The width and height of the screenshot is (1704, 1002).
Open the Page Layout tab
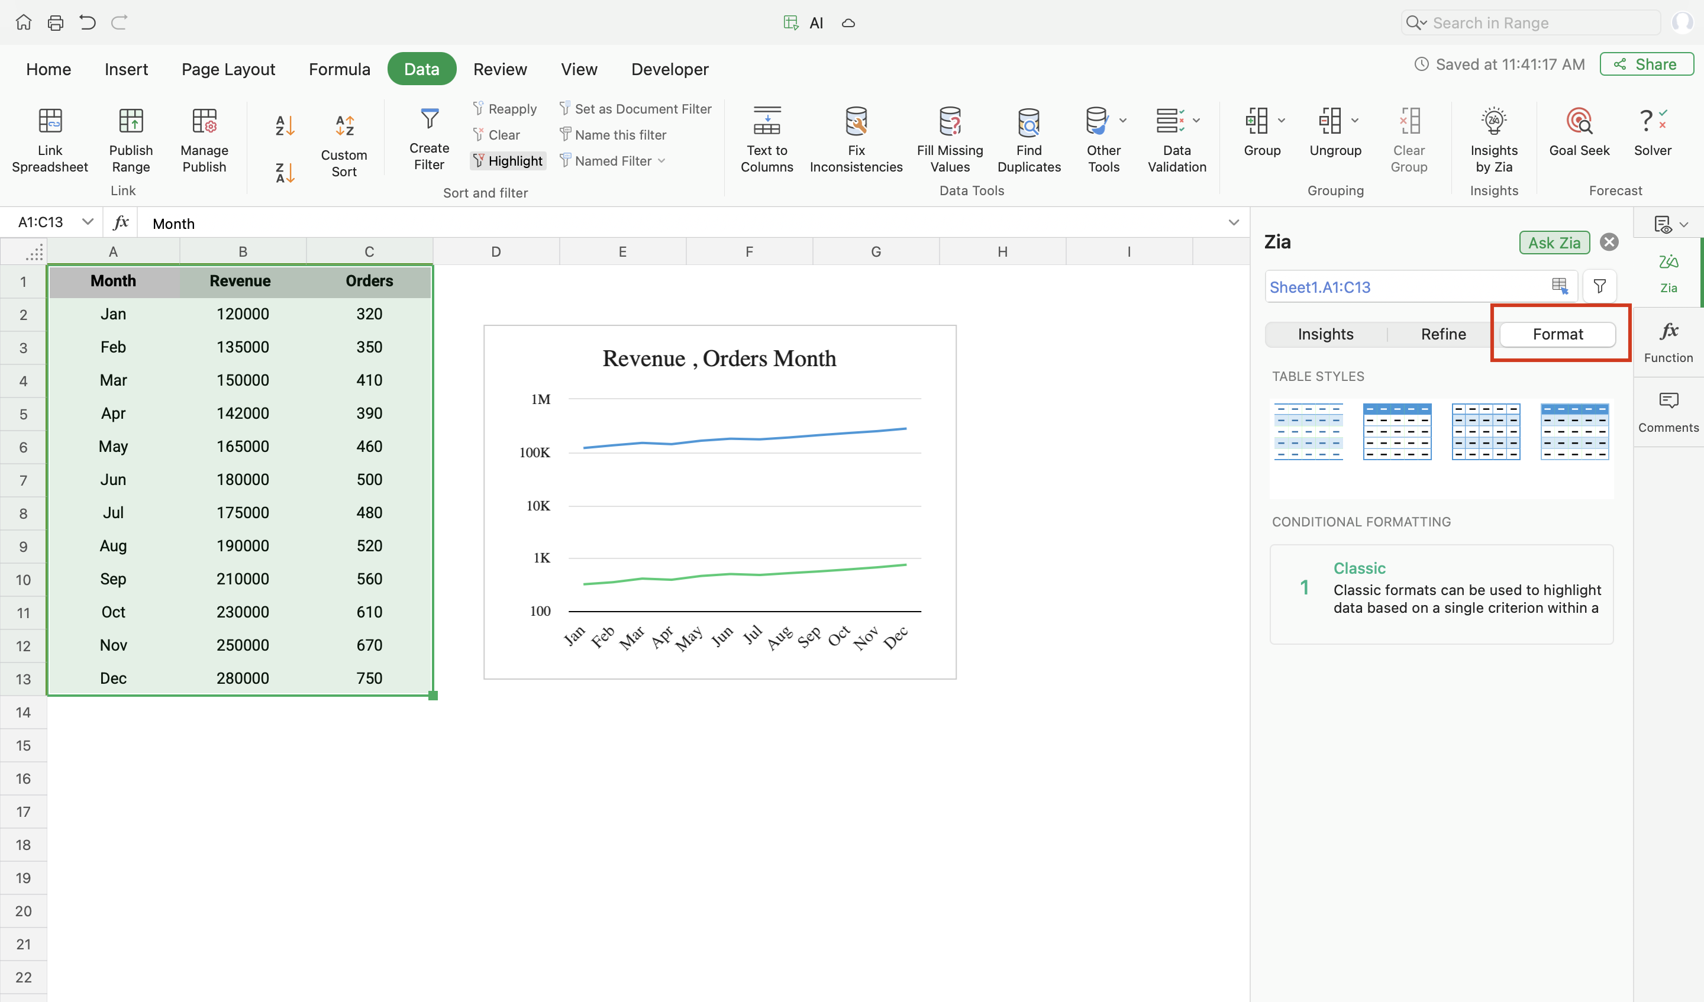pos(228,69)
